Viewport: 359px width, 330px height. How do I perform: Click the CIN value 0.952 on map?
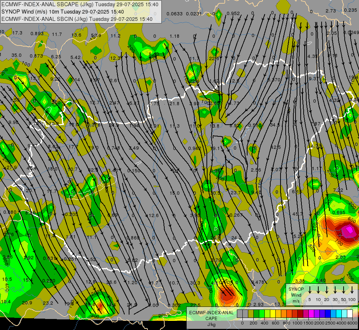pos(233,13)
